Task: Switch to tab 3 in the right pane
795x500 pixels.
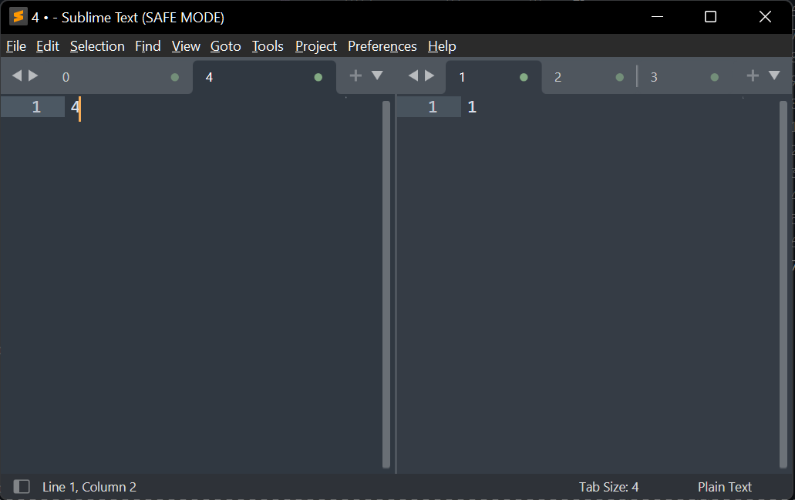Action: tap(654, 76)
